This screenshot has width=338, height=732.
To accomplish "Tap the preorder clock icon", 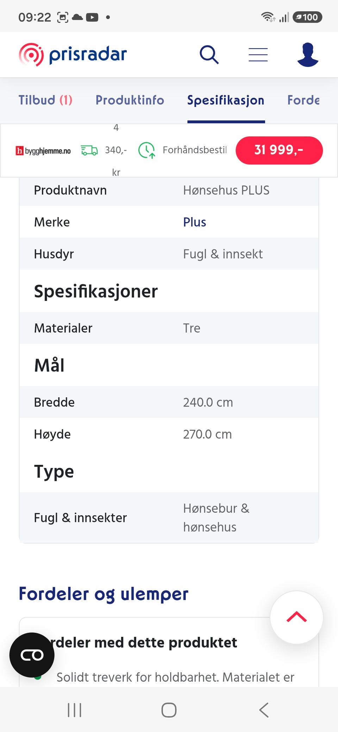I will [147, 150].
